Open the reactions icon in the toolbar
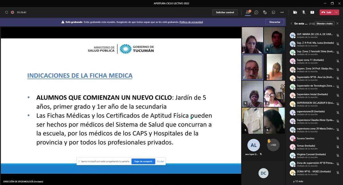 pos(265,12)
